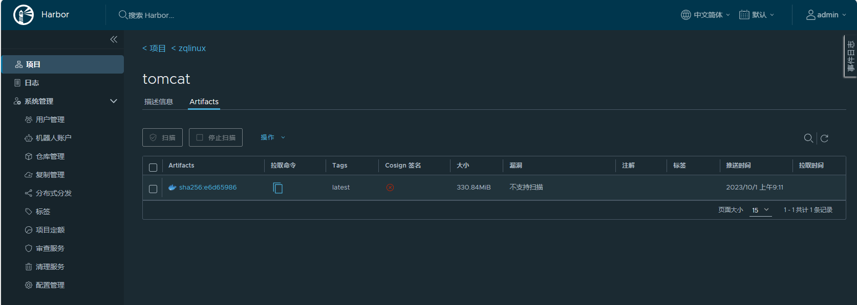
Task: Click the shield icon on 扫描 button
Action: (153, 137)
